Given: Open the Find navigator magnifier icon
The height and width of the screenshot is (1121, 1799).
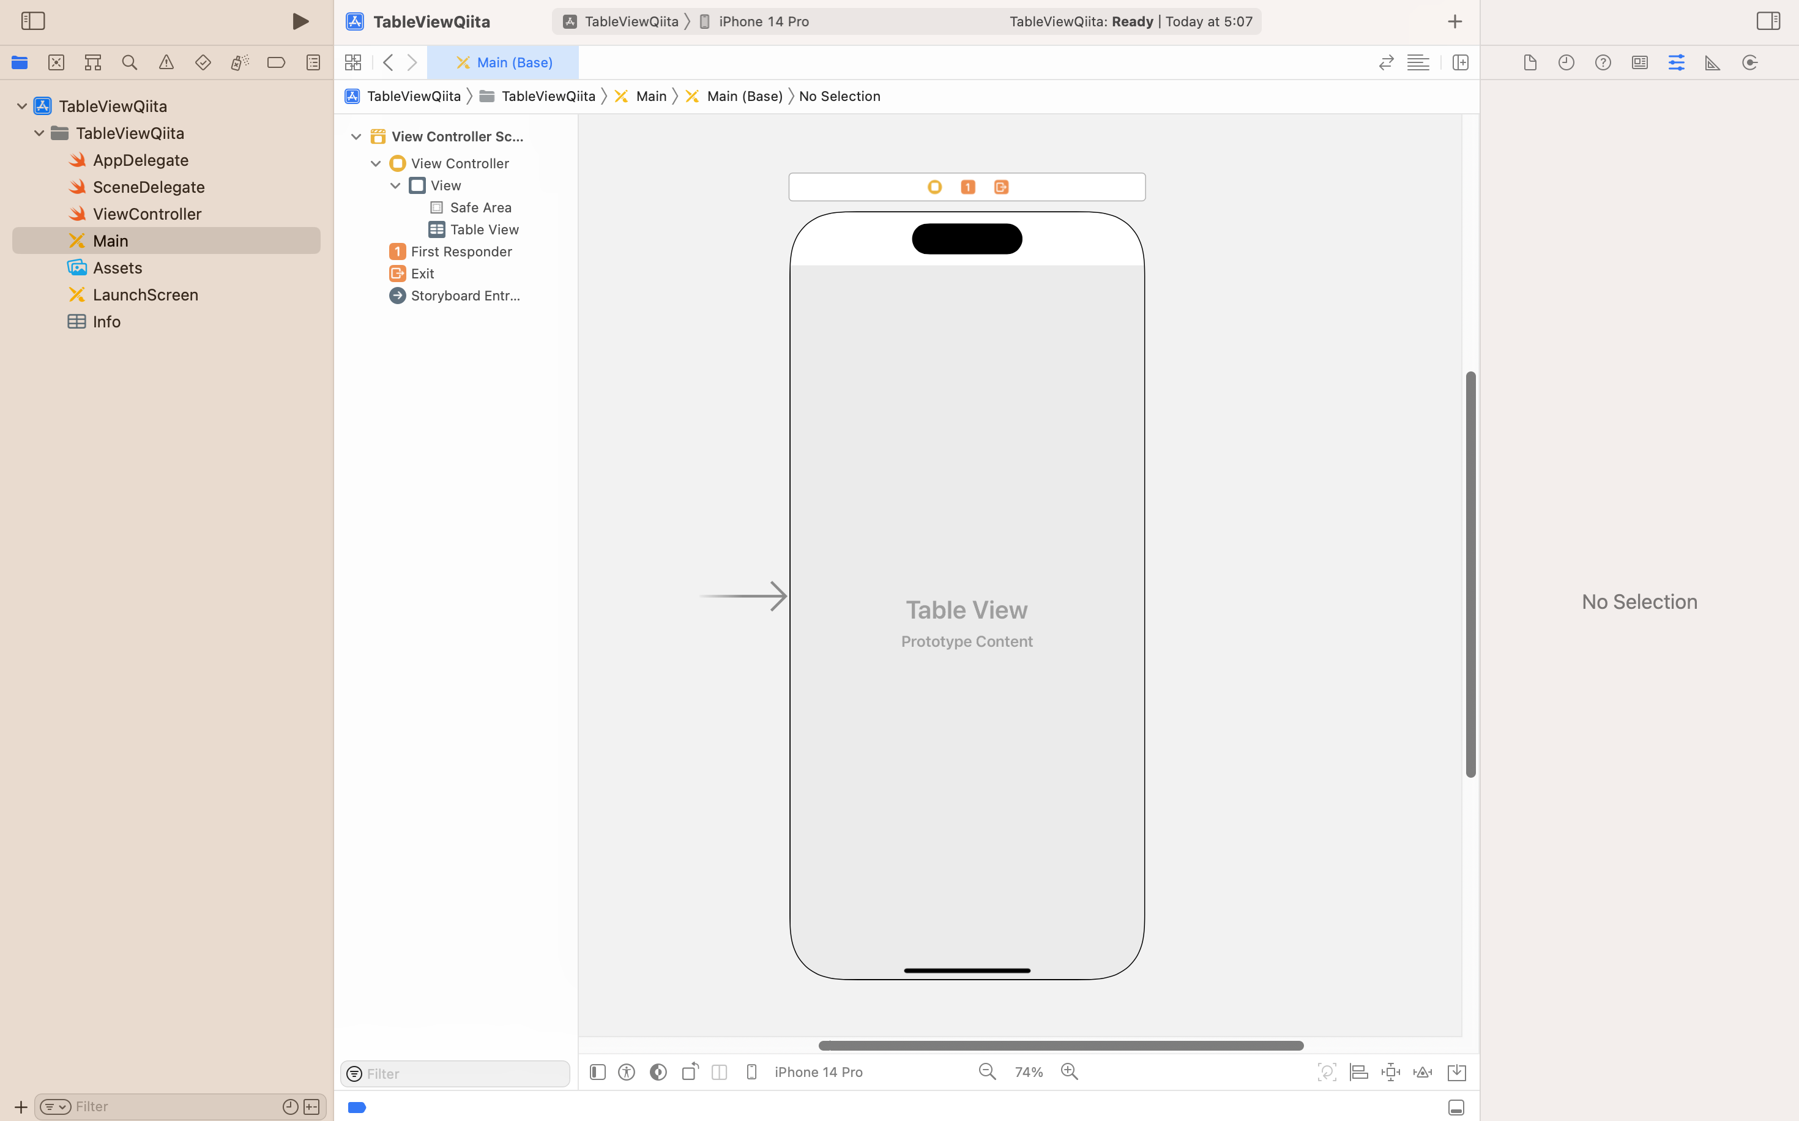Looking at the screenshot, I should (x=129, y=63).
